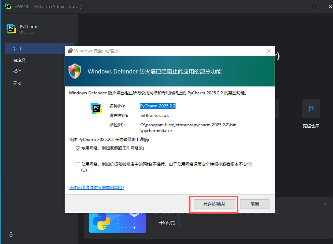This screenshot has height=244, width=333.
Task: Enable the public networks (公用网络) checkbox
Action: click(x=78, y=165)
